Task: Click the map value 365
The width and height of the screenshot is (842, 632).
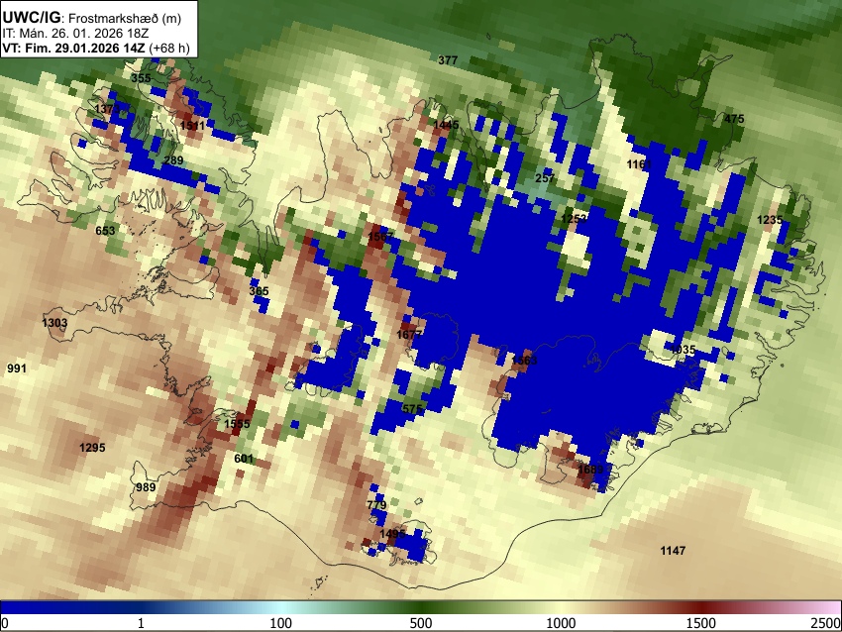Action: 259,291
